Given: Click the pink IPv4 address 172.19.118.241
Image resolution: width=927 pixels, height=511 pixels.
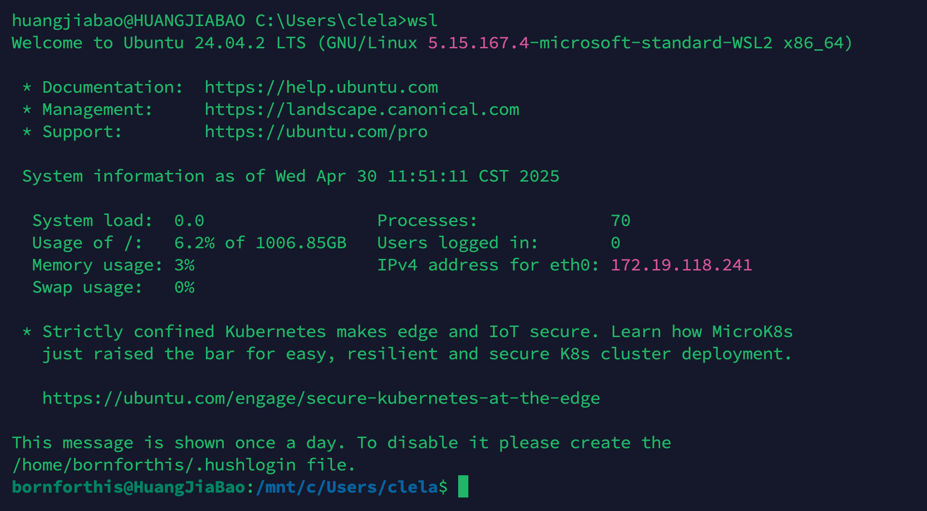Looking at the screenshot, I should (x=681, y=265).
